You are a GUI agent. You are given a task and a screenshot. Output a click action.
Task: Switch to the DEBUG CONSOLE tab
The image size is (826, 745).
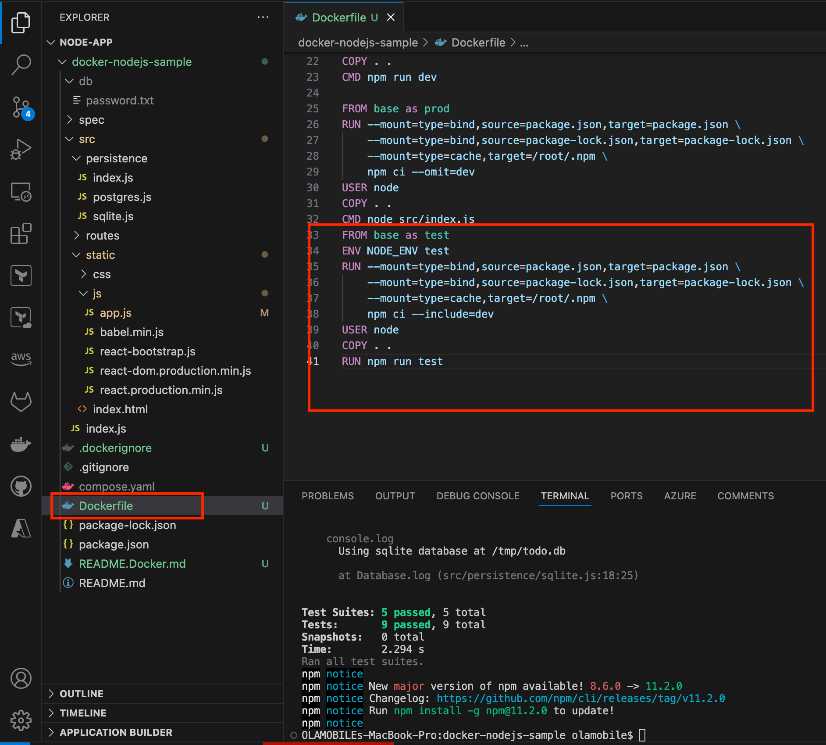pyautogui.click(x=478, y=496)
